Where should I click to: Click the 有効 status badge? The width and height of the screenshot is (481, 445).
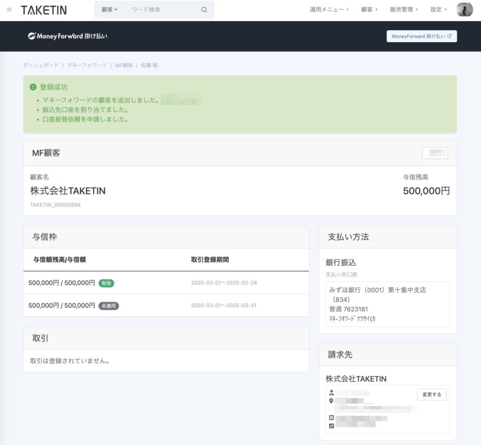coord(106,283)
